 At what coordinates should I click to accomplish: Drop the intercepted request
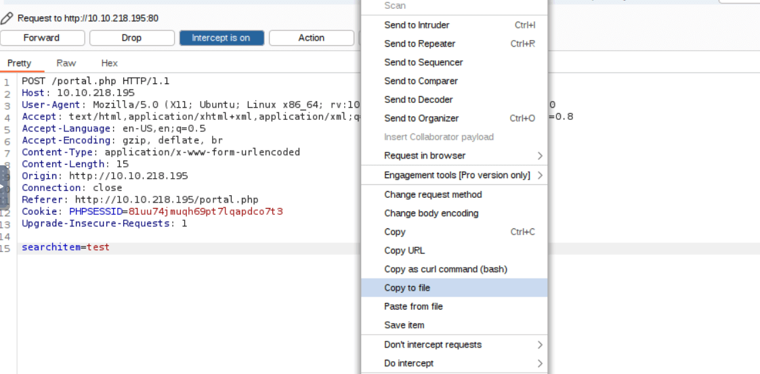(131, 38)
